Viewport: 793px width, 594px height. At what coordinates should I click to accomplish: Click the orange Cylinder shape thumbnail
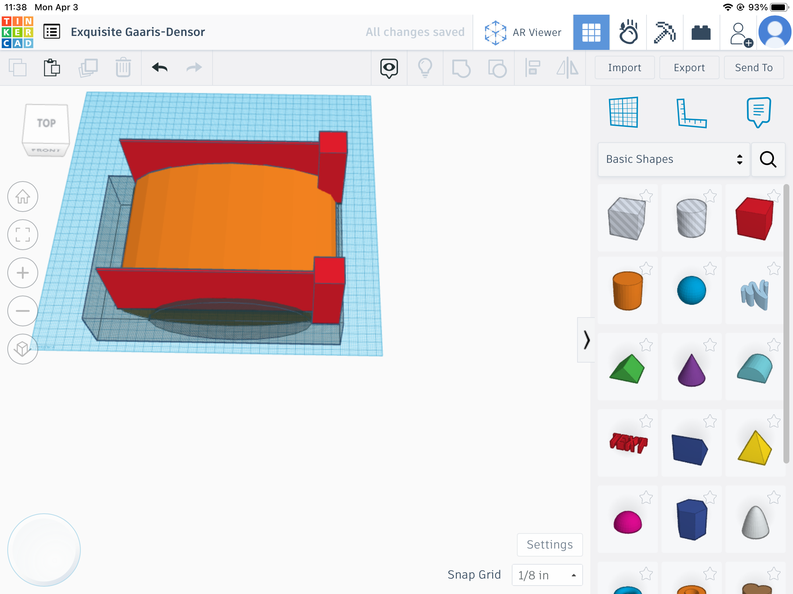[x=627, y=291]
